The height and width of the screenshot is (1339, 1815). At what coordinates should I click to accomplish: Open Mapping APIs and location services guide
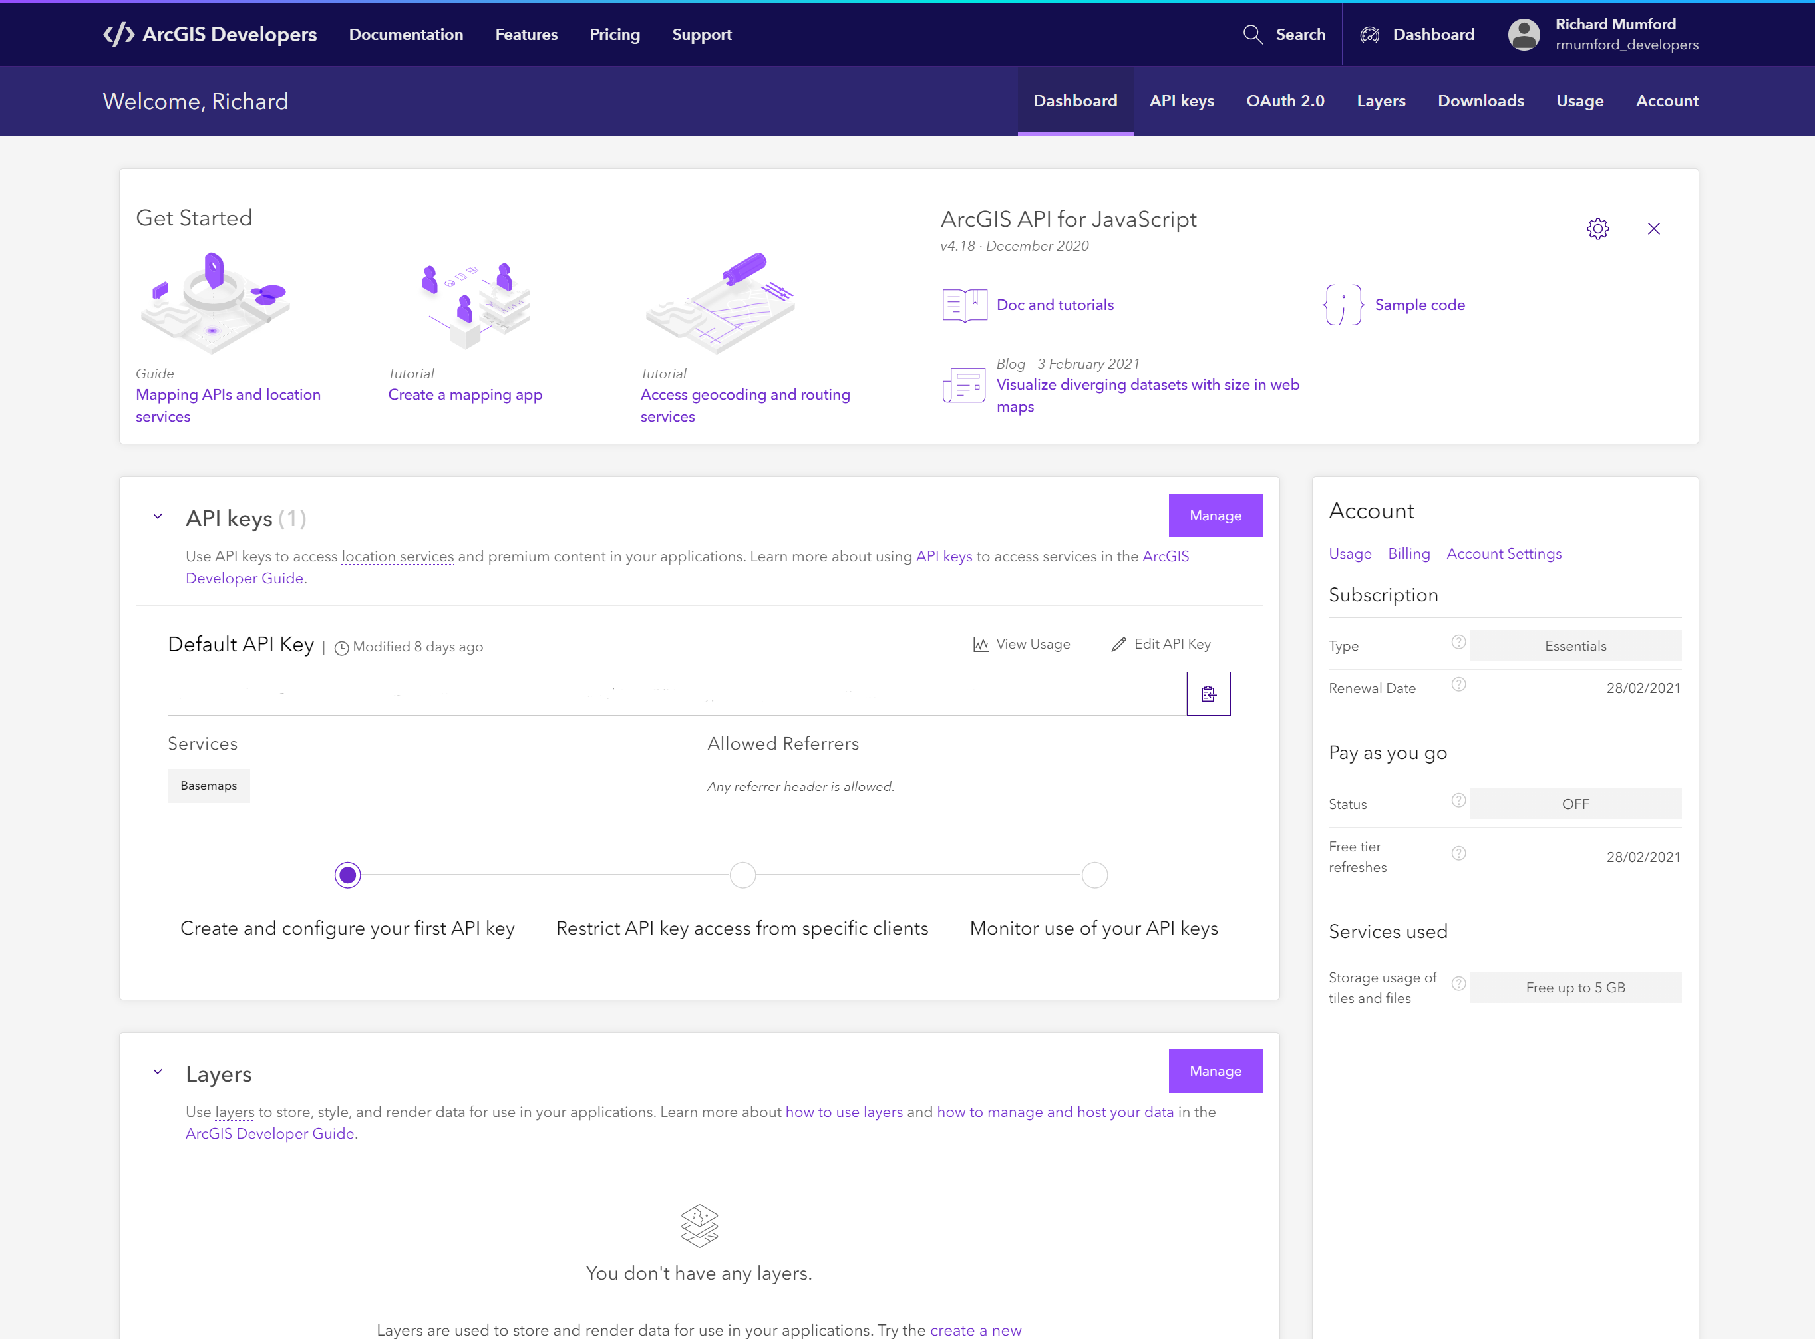tap(229, 405)
